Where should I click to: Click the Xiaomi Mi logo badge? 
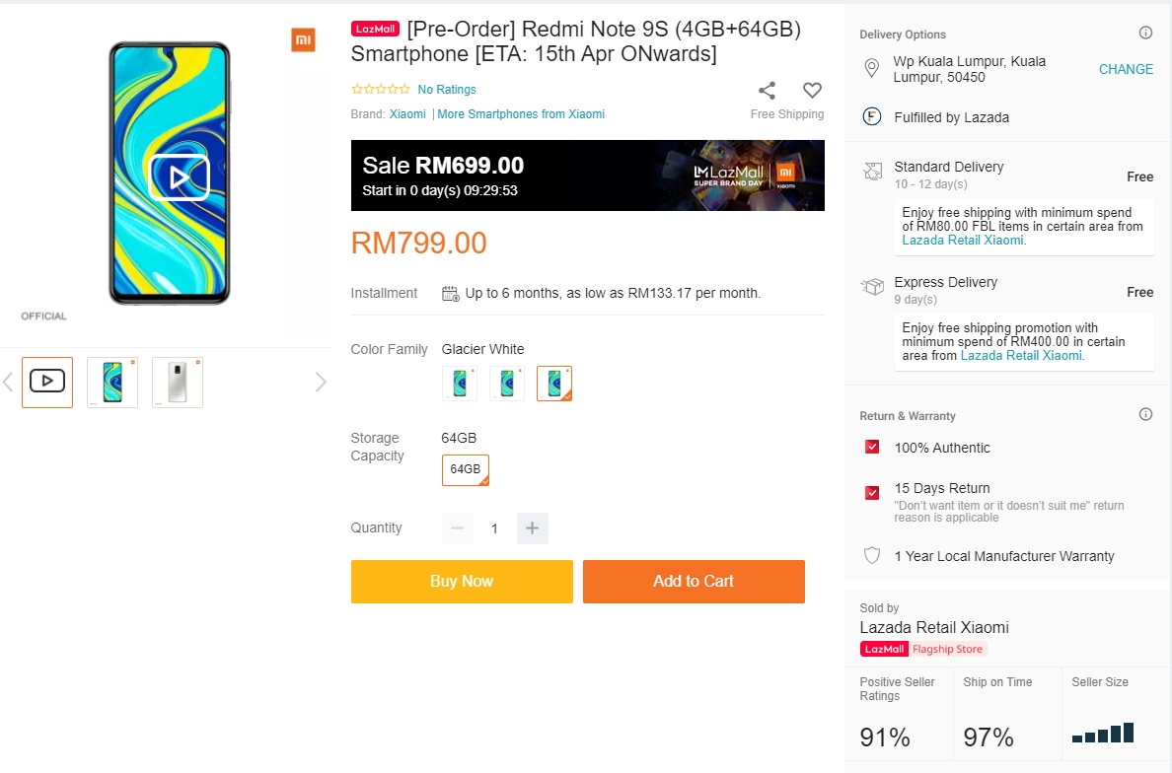tap(303, 40)
